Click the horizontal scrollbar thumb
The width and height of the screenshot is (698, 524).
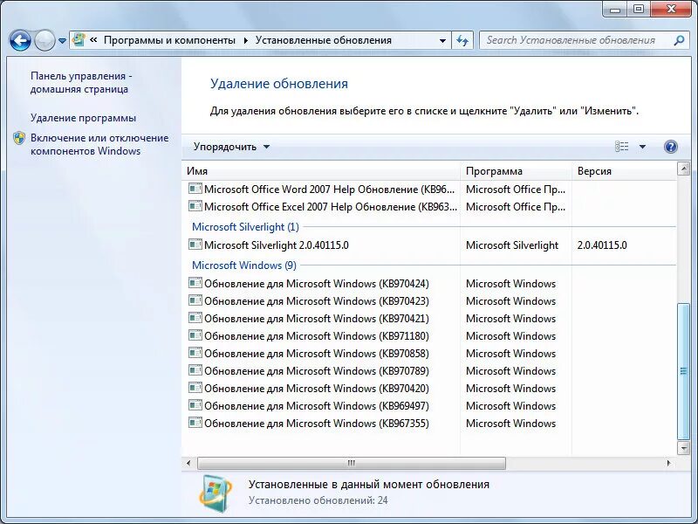[352, 464]
